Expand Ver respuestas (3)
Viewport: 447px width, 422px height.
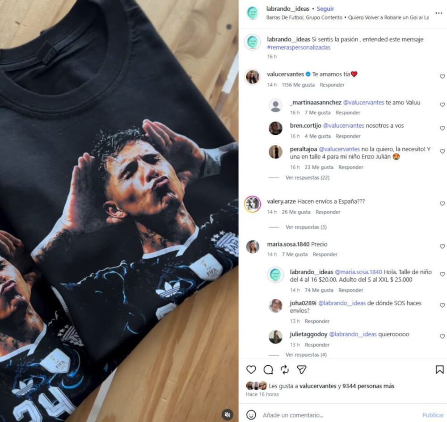point(306,227)
